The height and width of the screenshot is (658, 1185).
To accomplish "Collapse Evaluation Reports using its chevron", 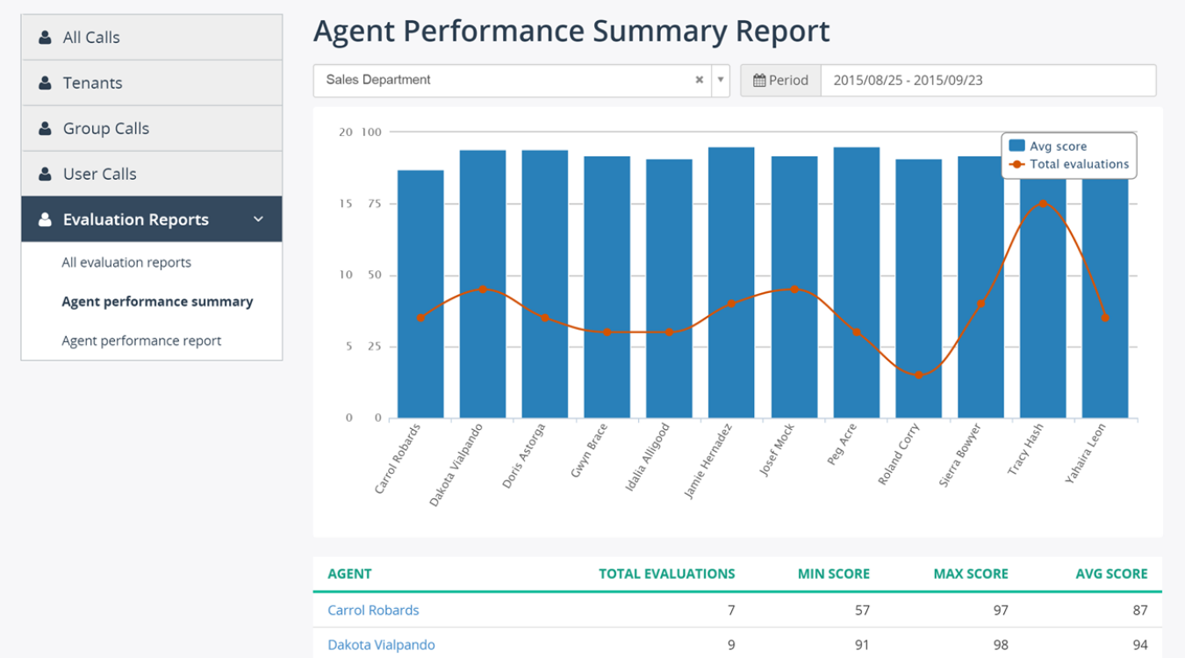I will 258,219.
